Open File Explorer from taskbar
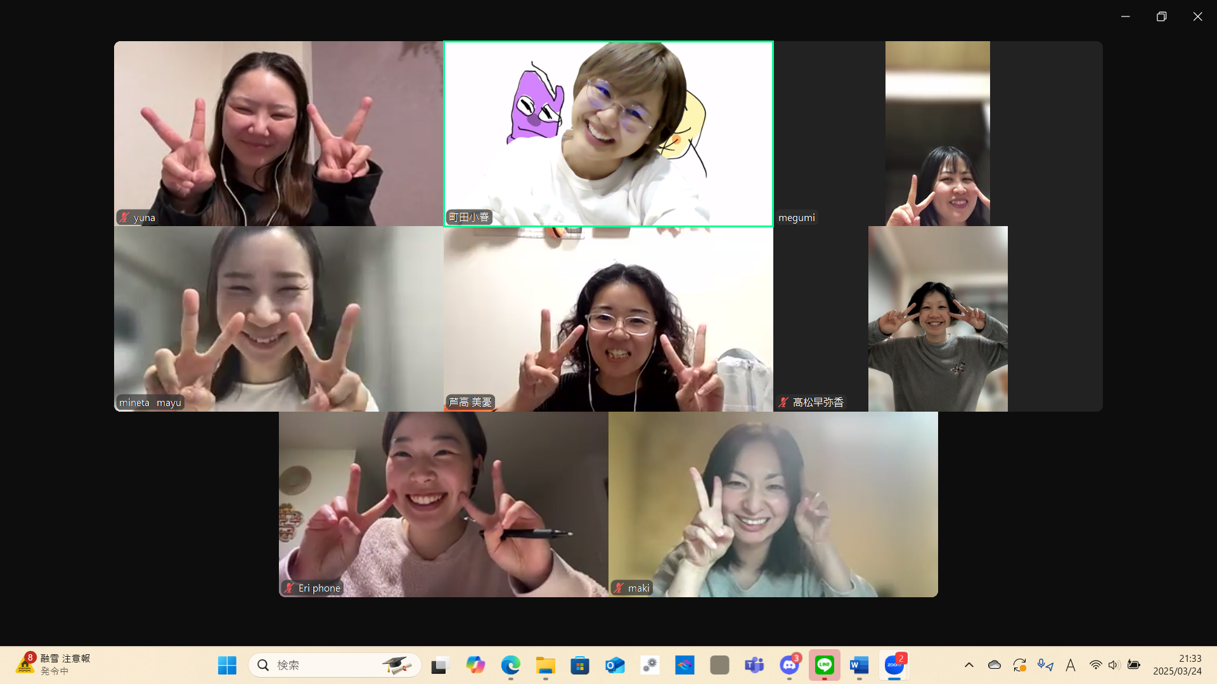Screen dimensions: 1217x684 [545, 665]
